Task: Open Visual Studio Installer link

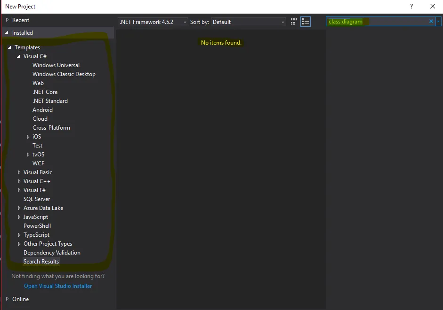Action: pos(58,286)
